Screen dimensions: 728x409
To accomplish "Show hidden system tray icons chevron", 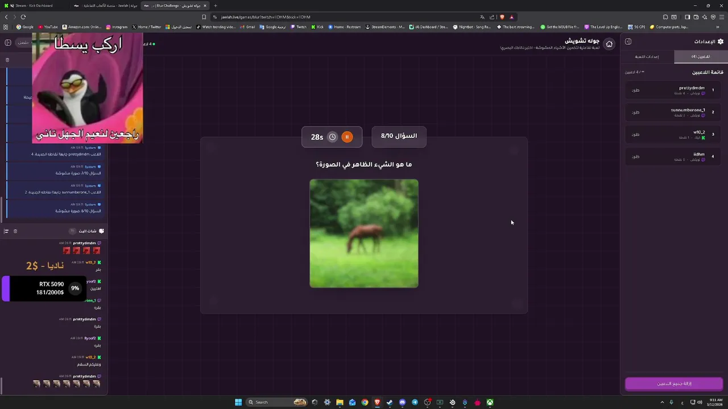I will [662, 402].
